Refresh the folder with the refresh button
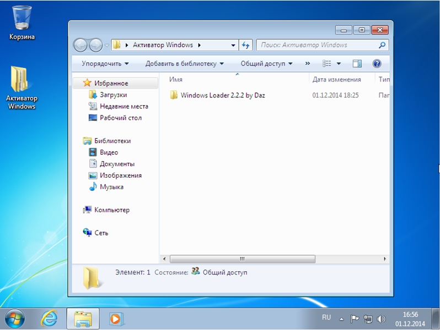Image resolution: width=440 pixels, height=330 pixels. [245, 45]
